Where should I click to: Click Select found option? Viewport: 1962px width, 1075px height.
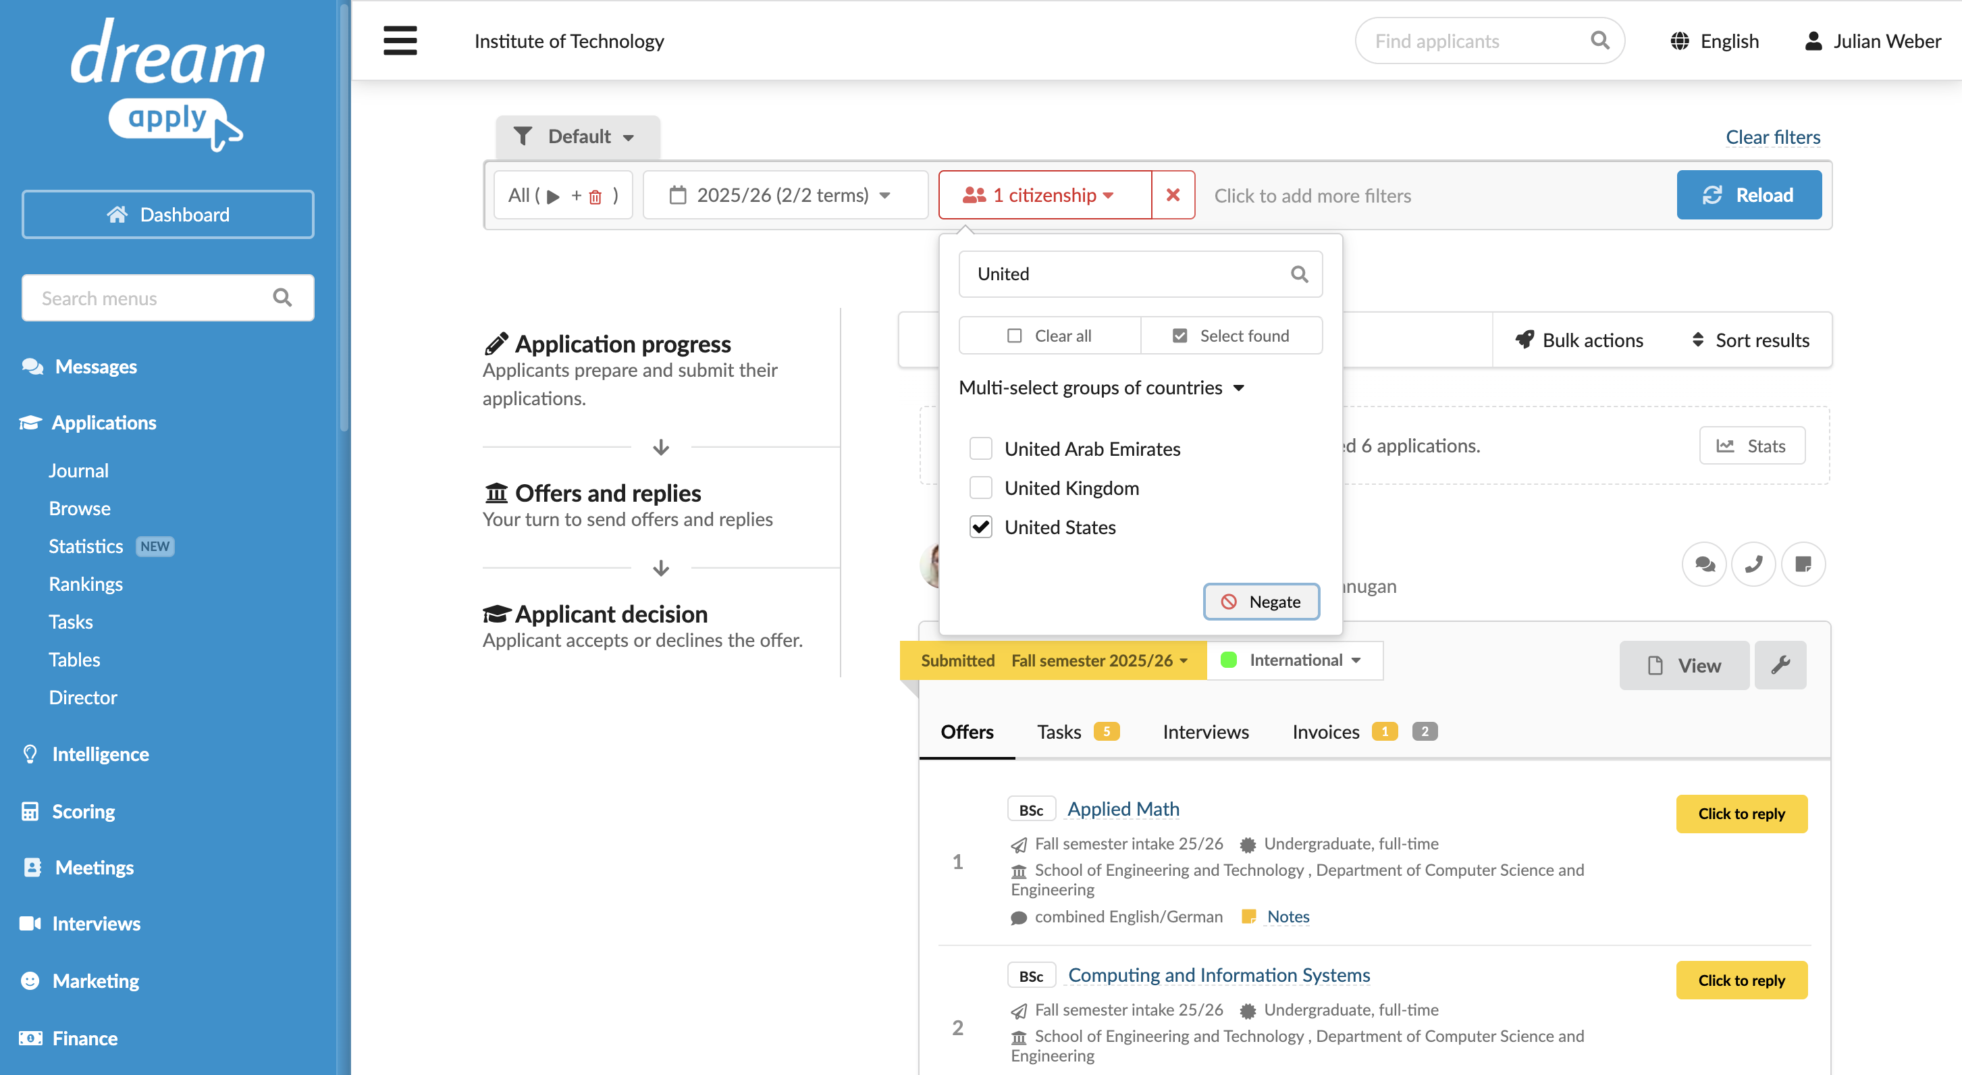coord(1231,336)
